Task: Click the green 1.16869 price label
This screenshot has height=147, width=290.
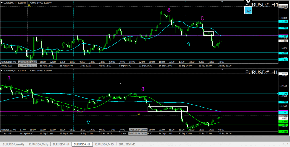Action: coord(283,121)
